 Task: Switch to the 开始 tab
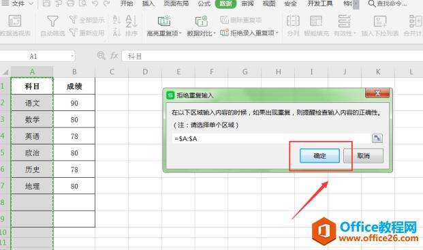pos(127,3)
